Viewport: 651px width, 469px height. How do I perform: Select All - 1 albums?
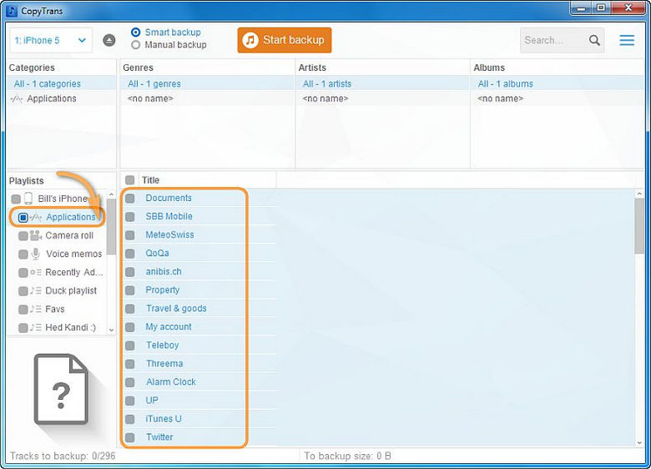click(x=558, y=83)
